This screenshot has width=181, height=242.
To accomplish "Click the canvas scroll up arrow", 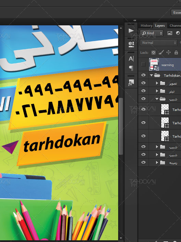I will (x=121, y=28).
